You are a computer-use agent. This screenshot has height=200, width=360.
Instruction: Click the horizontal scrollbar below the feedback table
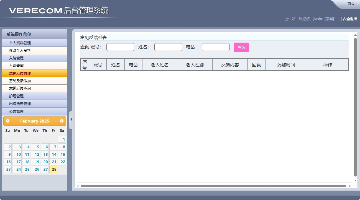(x=213, y=186)
